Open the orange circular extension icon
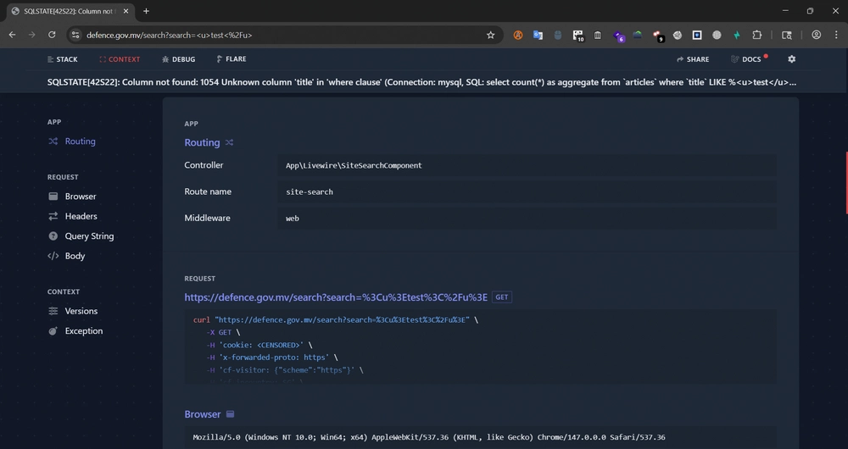The height and width of the screenshot is (449, 848). [x=518, y=35]
